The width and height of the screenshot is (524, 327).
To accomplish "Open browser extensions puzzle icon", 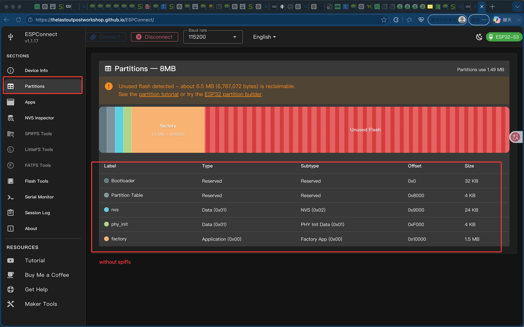I will point(396,20).
